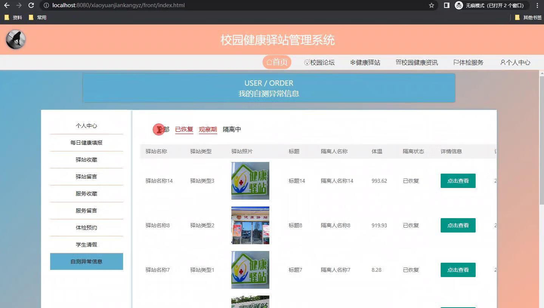Click 点击查看 for 驿站名称8
This screenshot has width=544, height=308.
pos(458,225)
